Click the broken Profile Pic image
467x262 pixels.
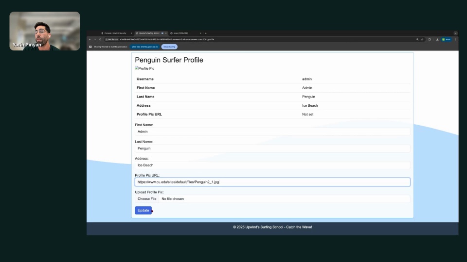tap(144, 68)
